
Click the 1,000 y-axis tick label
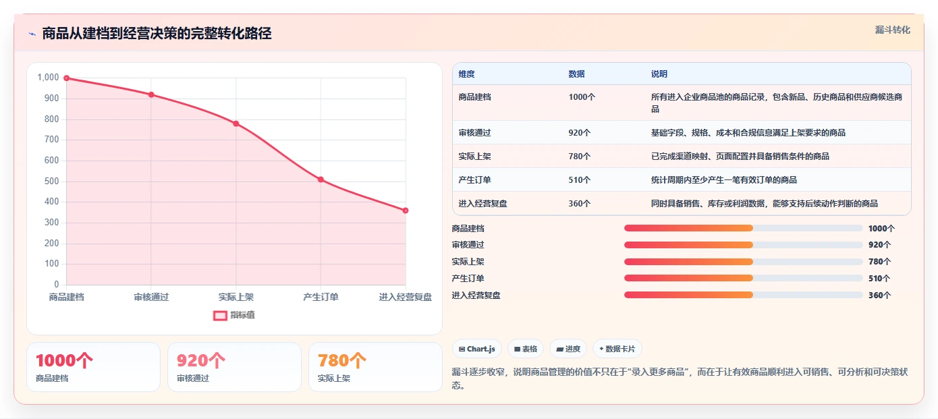click(x=48, y=78)
